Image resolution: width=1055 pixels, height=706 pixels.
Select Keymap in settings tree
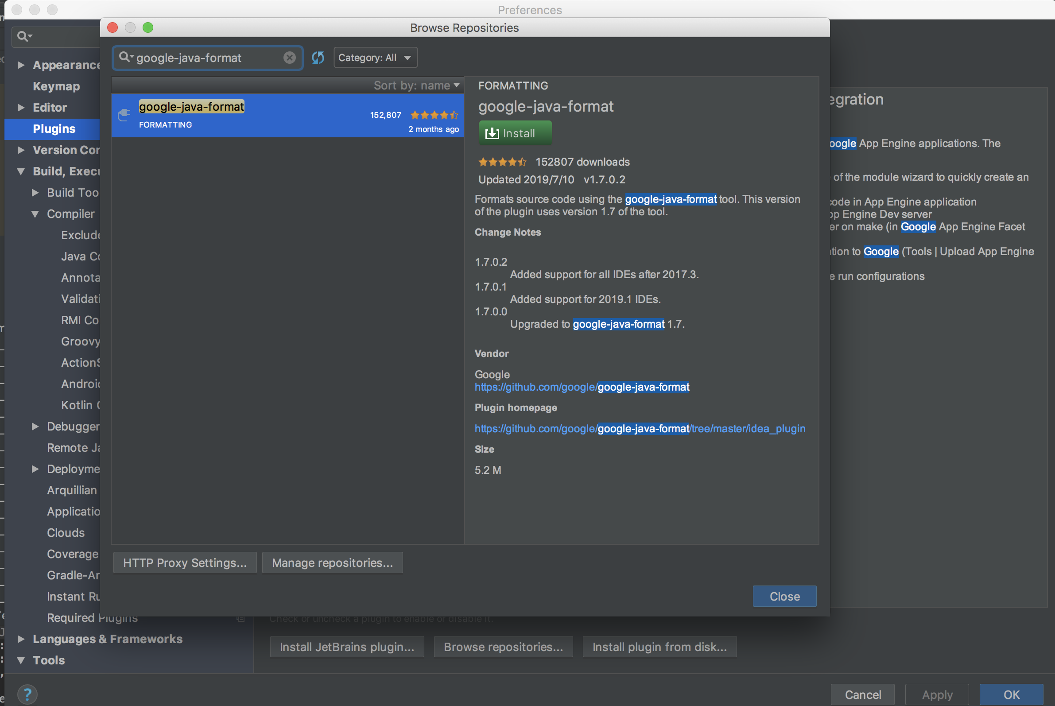56,86
